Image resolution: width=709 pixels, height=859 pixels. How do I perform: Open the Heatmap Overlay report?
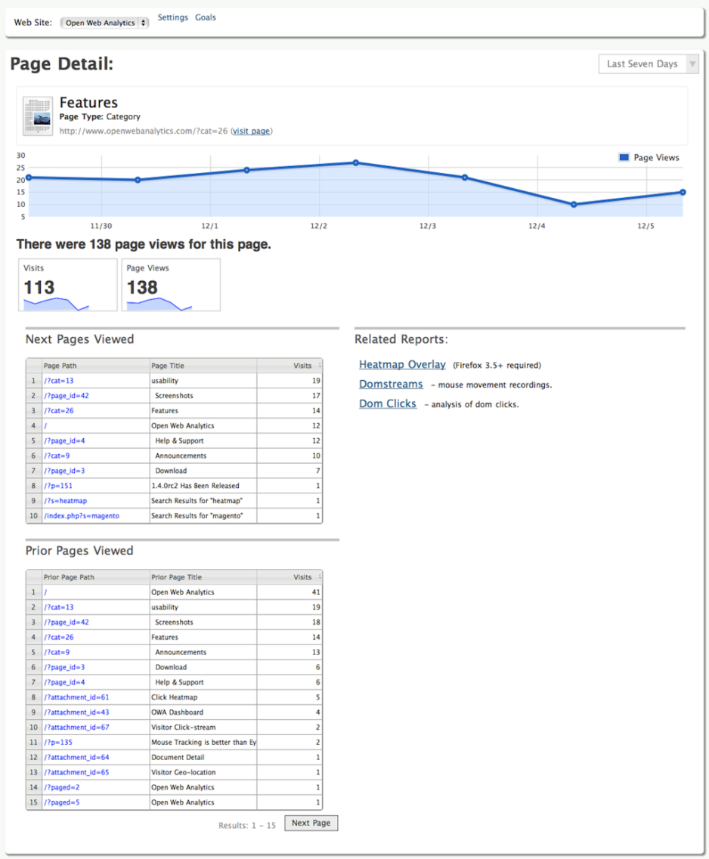click(x=402, y=364)
